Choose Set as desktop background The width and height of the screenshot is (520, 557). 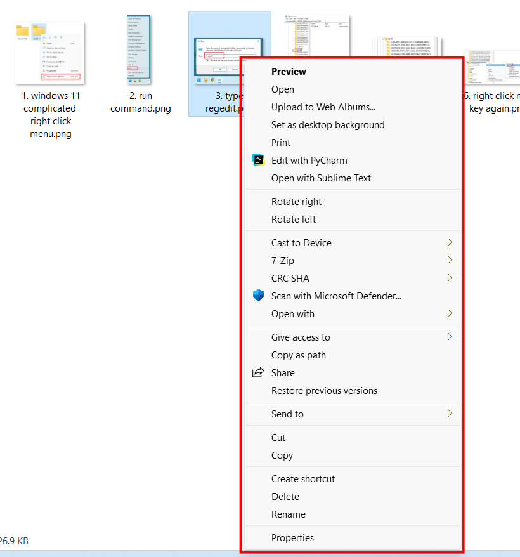pos(328,124)
